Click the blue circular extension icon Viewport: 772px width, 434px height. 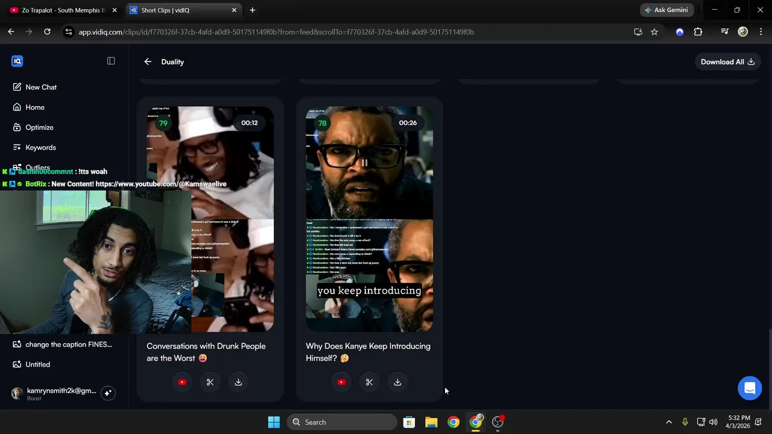[680, 32]
